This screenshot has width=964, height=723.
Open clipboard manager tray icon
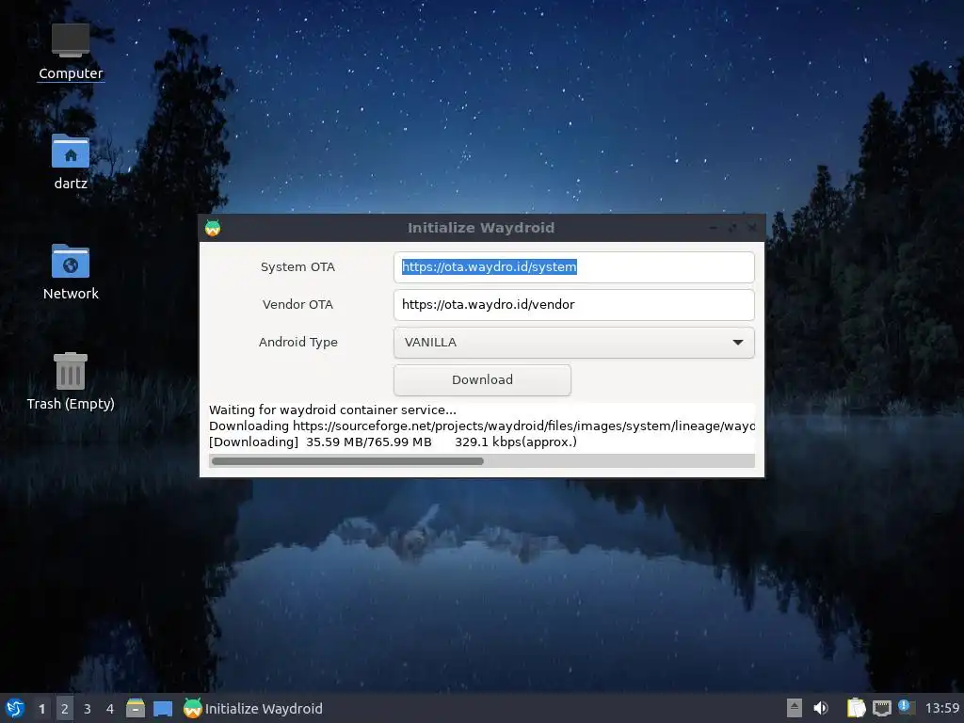click(x=856, y=708)
